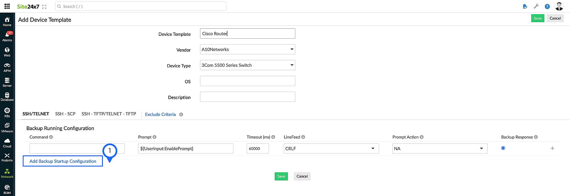
Task: Open the Alarms sidebar icon
Action: [7, 37]
